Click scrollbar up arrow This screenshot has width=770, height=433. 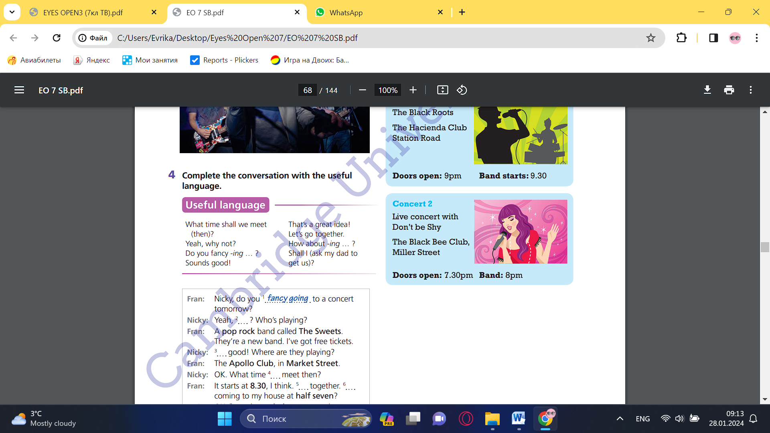coord(765,112)
